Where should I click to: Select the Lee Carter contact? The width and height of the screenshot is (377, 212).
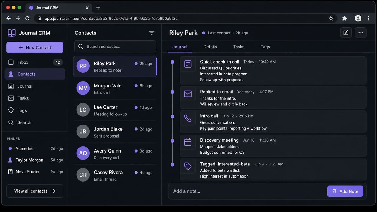pos(115,110)
